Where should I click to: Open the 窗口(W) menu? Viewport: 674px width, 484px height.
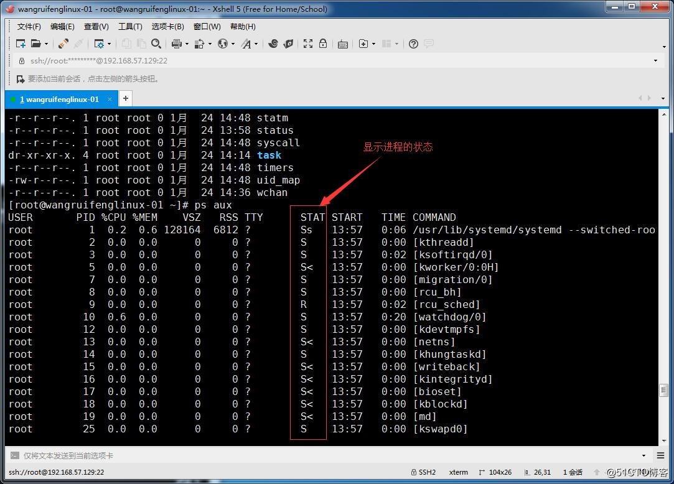click(x=207, y=27)
